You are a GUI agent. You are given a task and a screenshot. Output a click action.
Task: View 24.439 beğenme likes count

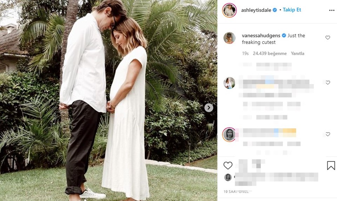point(270,53)
